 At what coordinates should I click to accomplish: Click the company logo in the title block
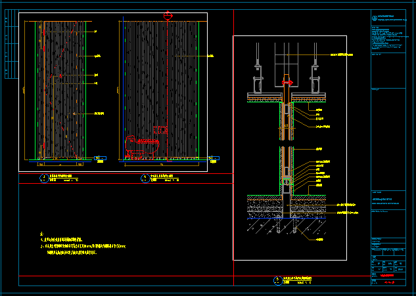pyautogui.click(x=375, y=18)
